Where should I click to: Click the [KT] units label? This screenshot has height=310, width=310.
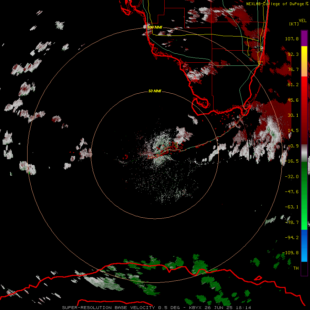(294, 24)
